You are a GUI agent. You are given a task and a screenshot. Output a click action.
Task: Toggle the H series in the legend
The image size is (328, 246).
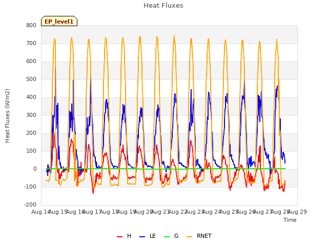(x=124, y=236)
